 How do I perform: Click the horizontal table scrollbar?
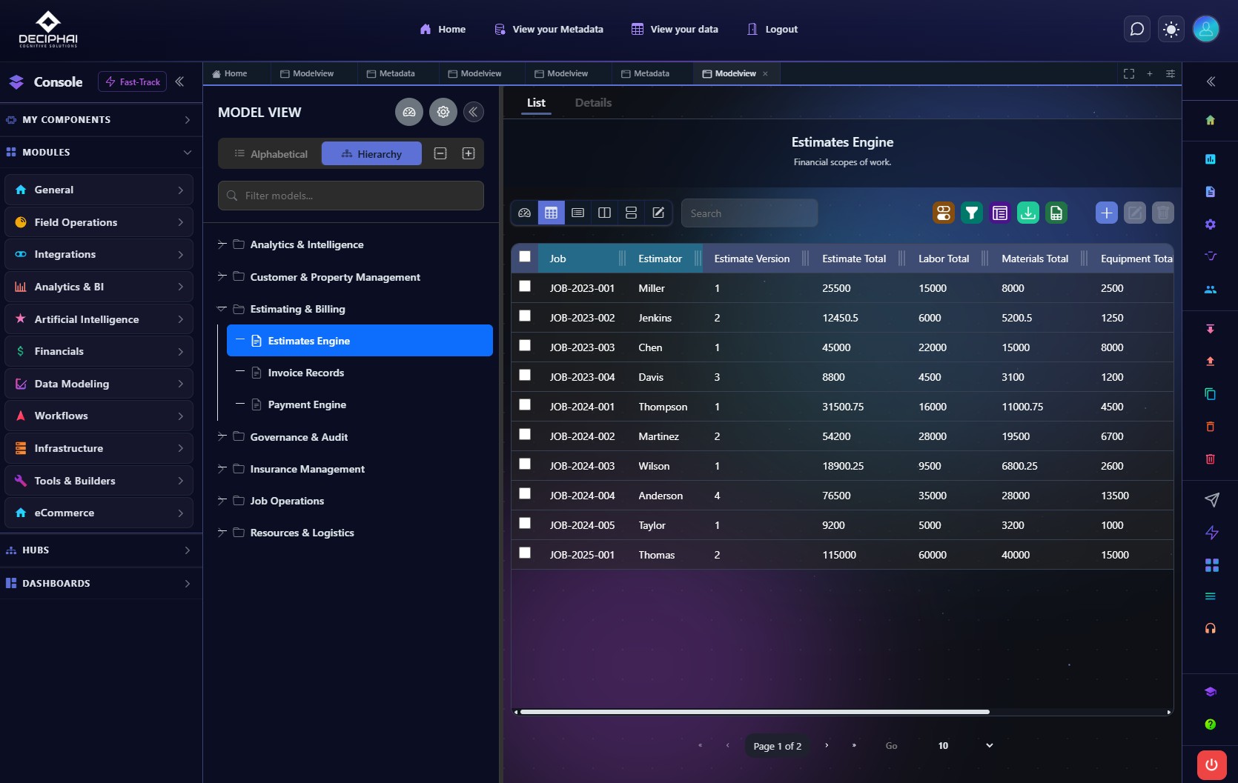click(x=755, y=712)
